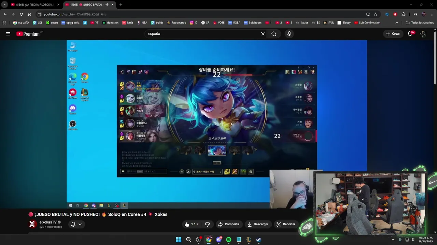Open elxokasTV channel name link
Image resolution: width=437 pixels, height=245 pixels.
tap(48, 222)
